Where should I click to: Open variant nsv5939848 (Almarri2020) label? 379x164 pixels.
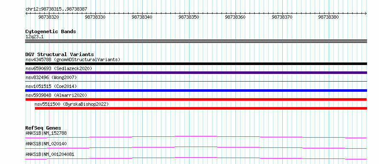click(x=56, y=95)
